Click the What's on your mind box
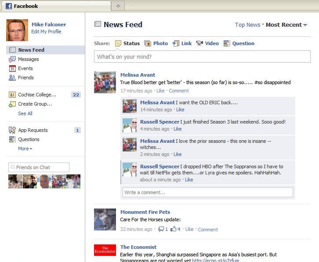 pos(202,57)
